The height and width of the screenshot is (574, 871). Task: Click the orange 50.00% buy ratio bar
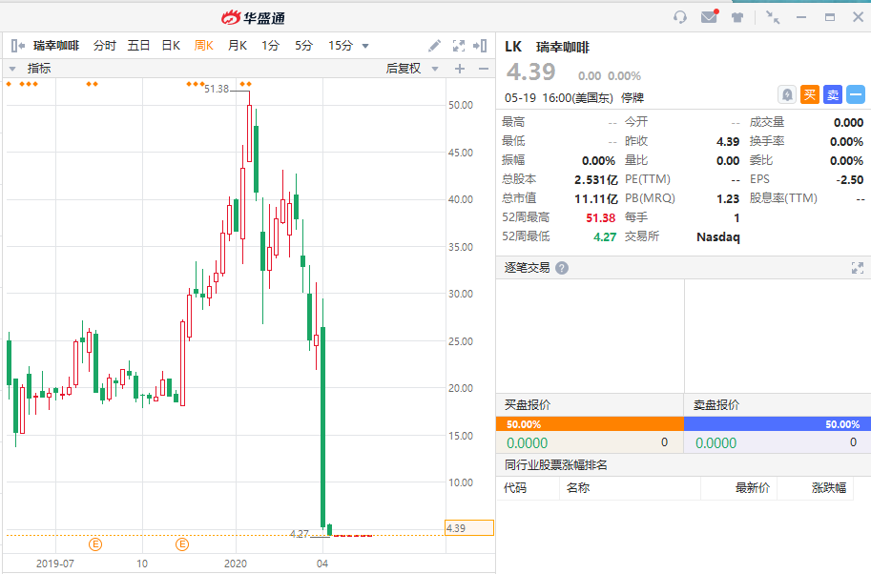pyautogui.click(x=590, y=424)
